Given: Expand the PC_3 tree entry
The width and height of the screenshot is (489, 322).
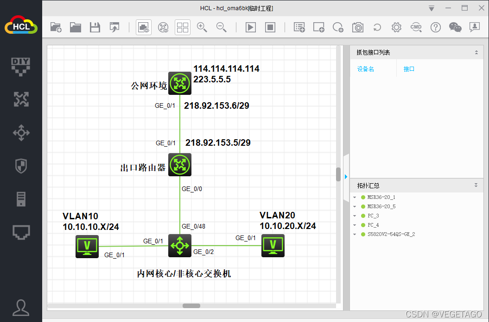Looking at the screenshot, I should pos(355,216).
